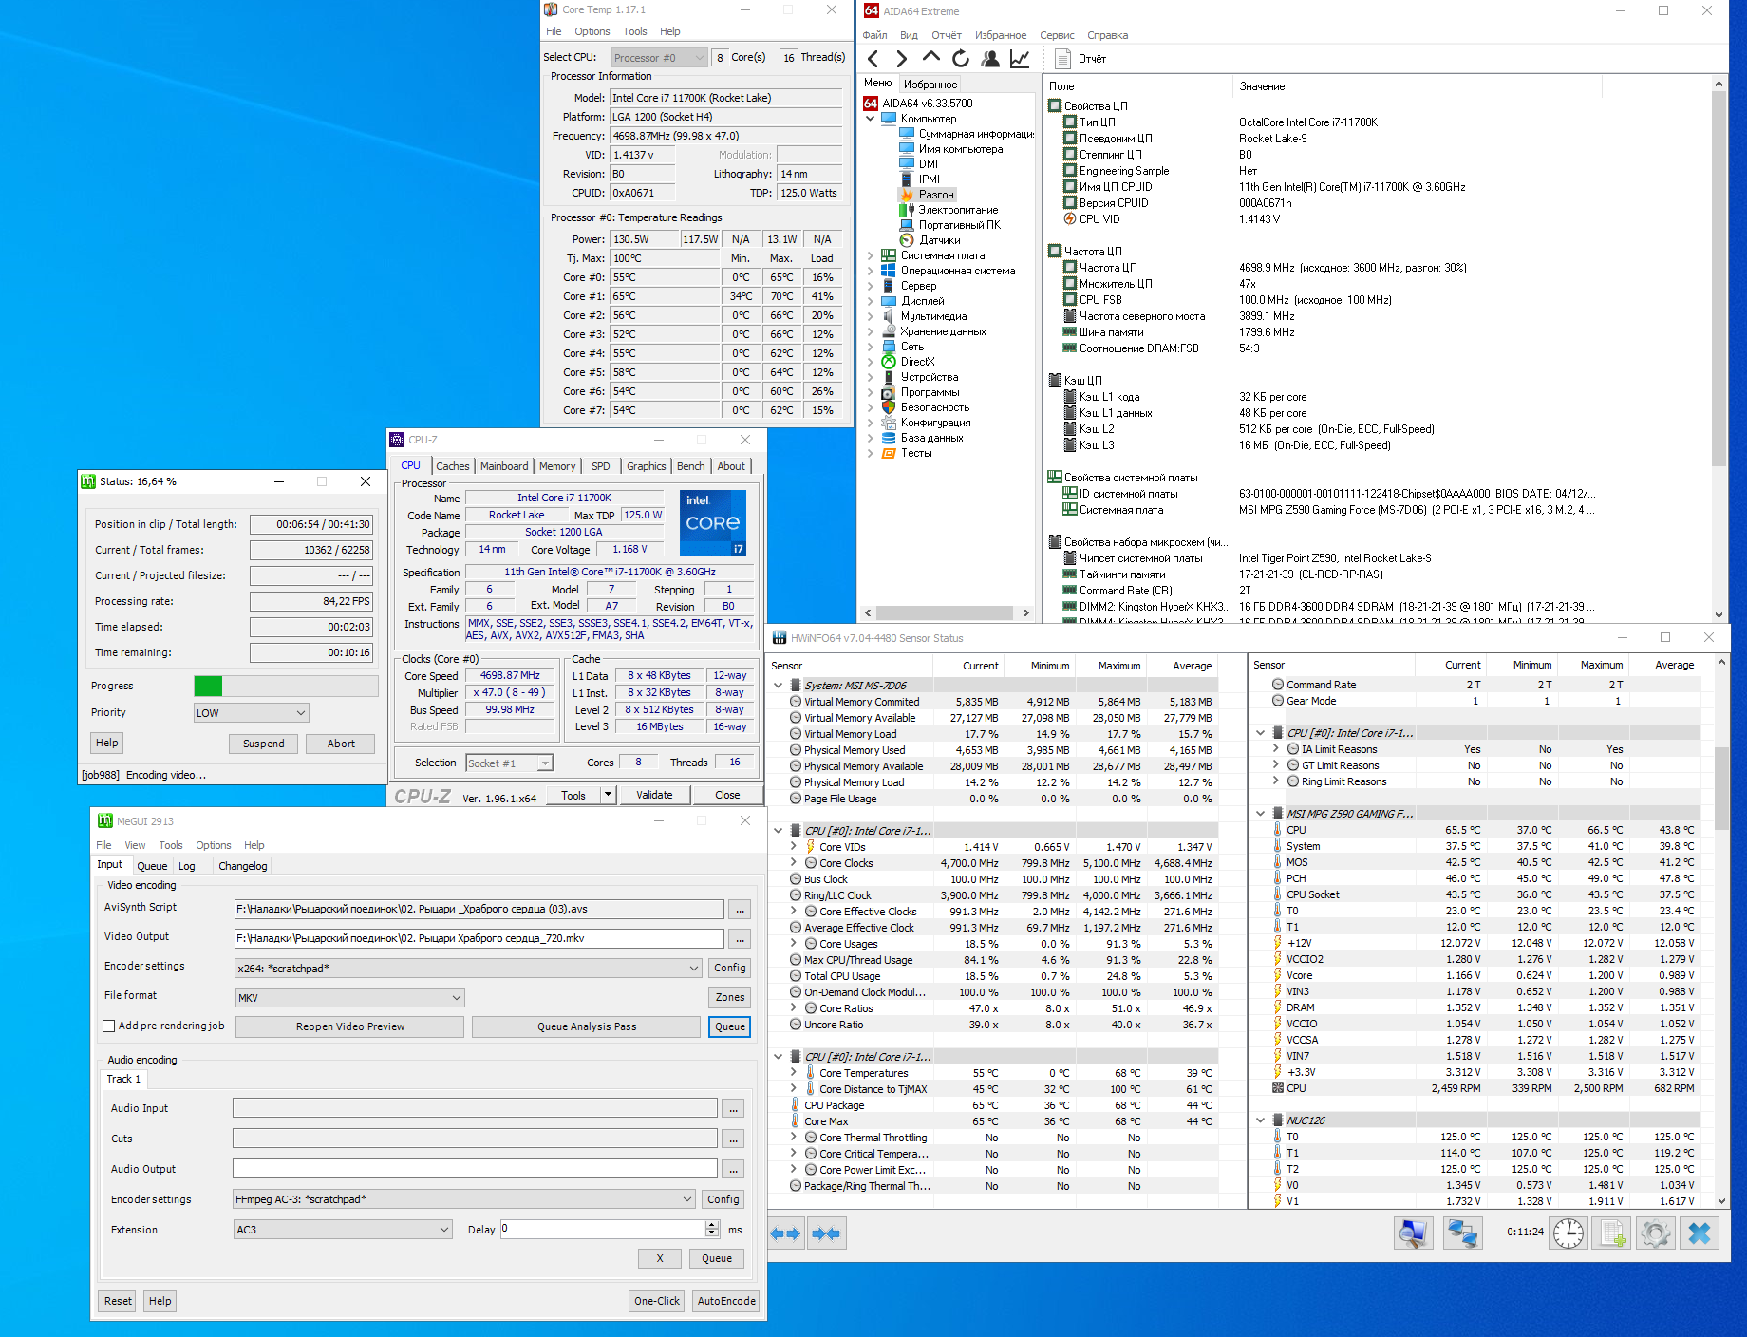Open the CPU-Z Tools dropdown arrow
The width and height of the screenshot is (1747, 1337).
[609, 795]
